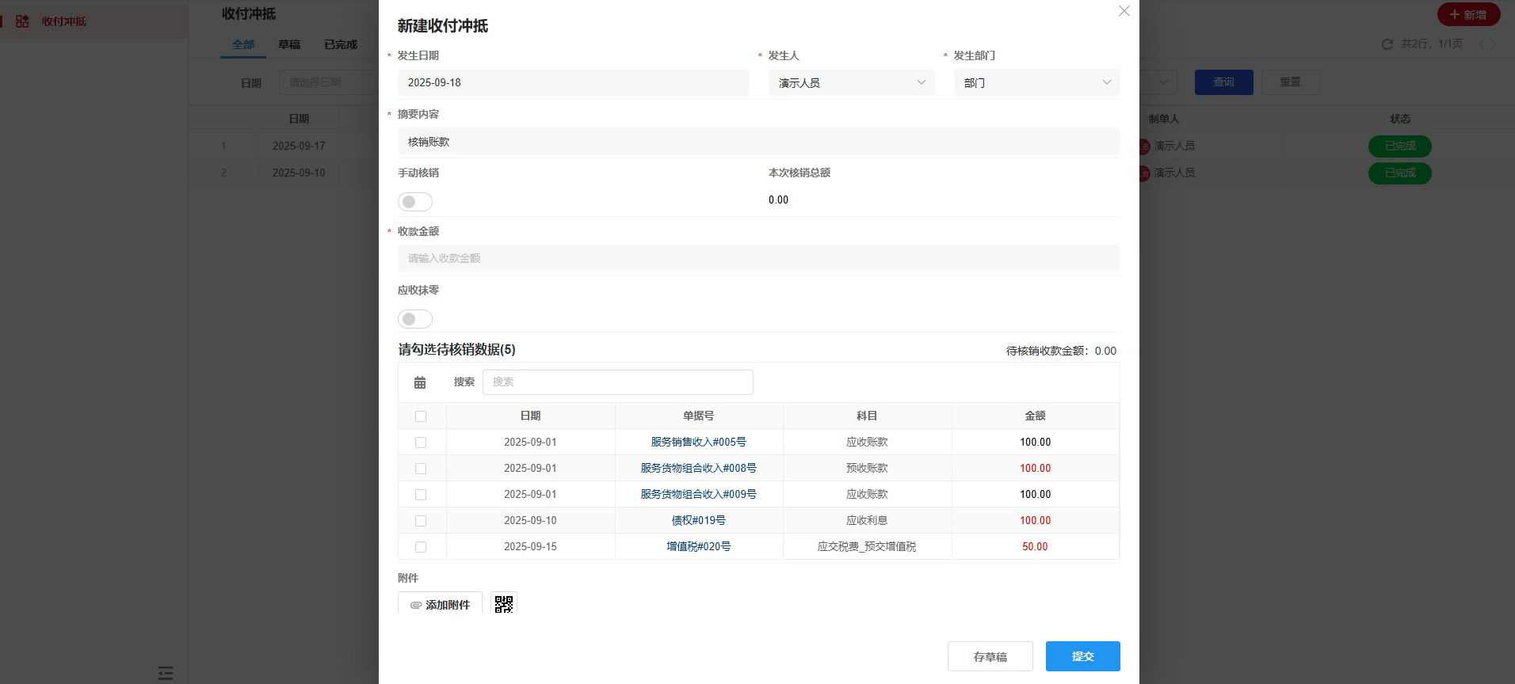Open the 发生部门 dropdown
Viewport: 1515px width, 684px height.
[x=1036, y=82]
